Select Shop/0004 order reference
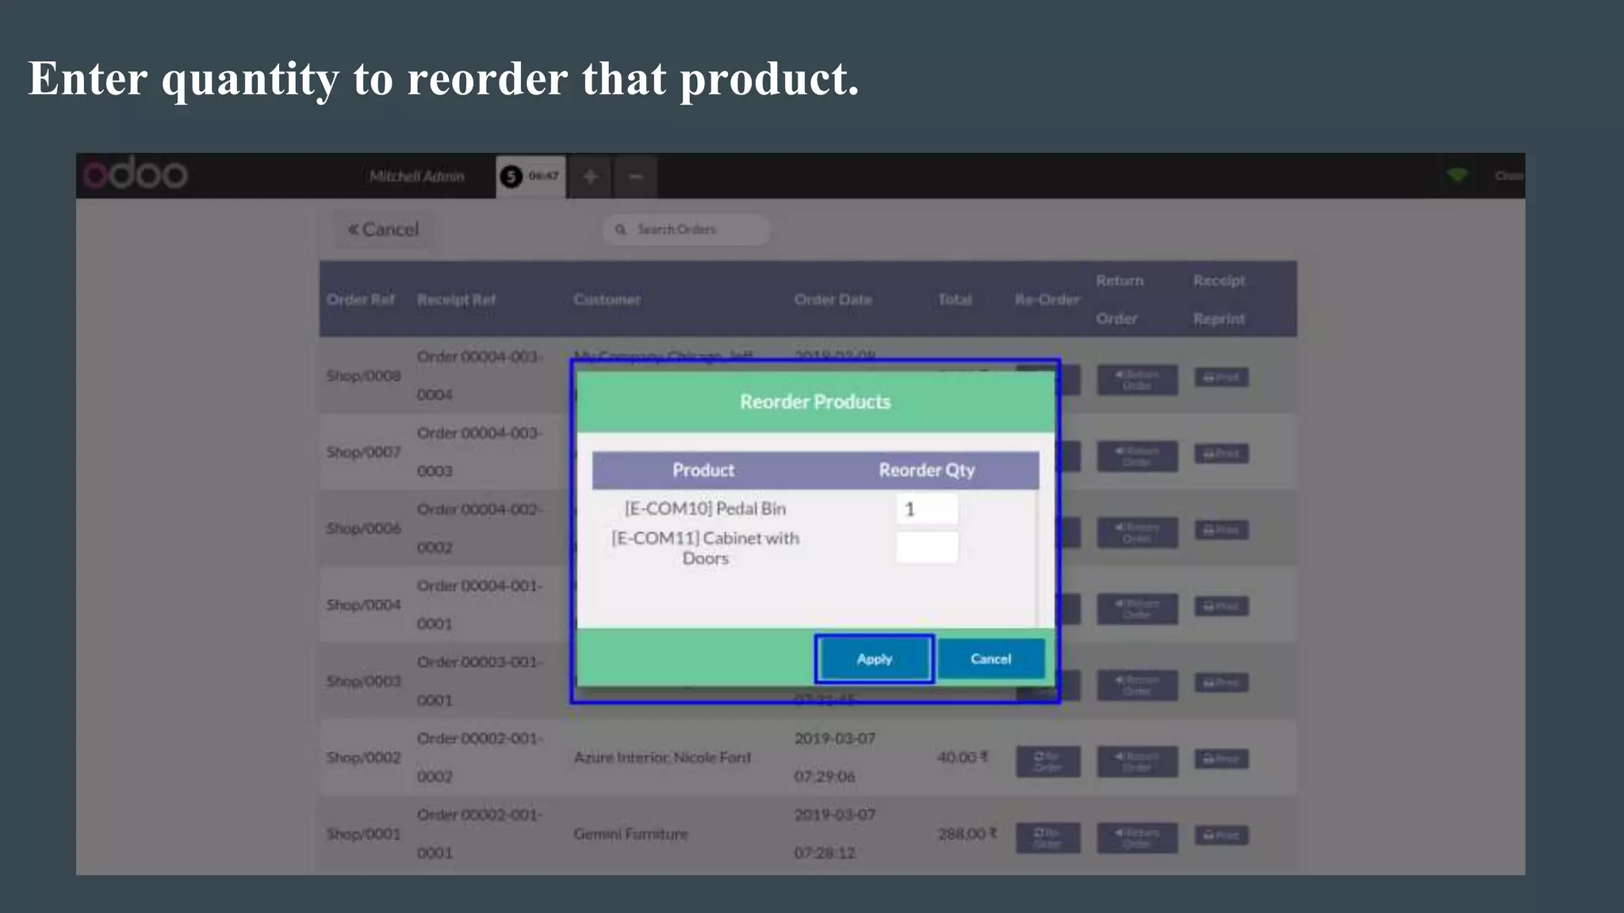The image size is (1624, 913). coord(364,605)
